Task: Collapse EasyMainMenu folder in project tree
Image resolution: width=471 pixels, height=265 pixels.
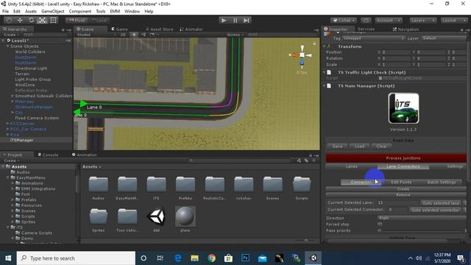Action: 7,177
